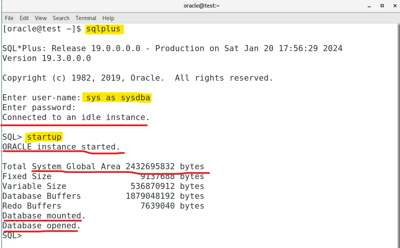Click 'ORACLE instance started.' line
The image size is (400, 248).
pos(61,147)
